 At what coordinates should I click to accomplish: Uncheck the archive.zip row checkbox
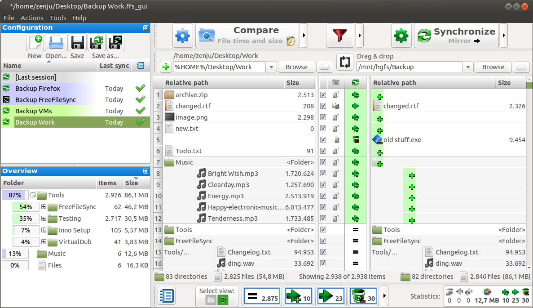click(x=323, y=95)
